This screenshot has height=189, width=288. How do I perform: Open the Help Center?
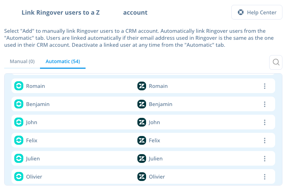pyautogui.click(x=257, y=12)
